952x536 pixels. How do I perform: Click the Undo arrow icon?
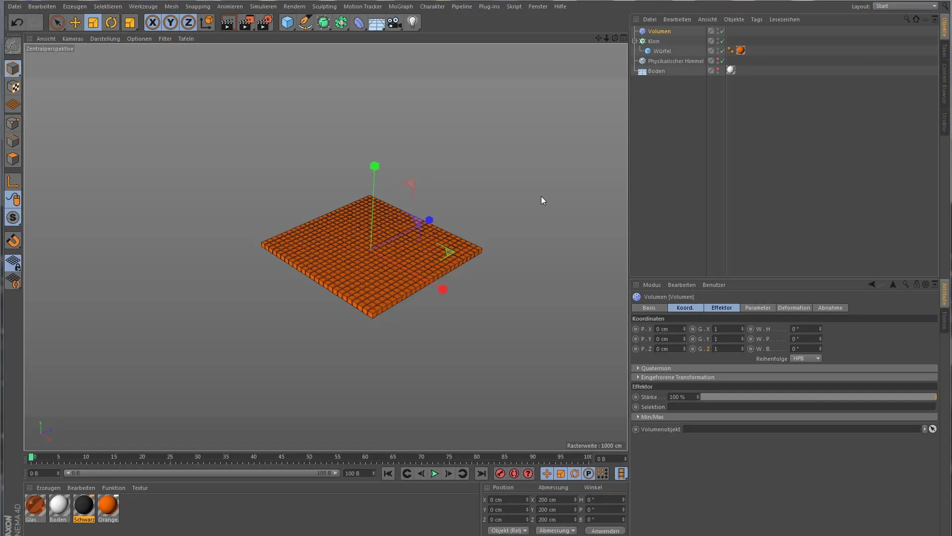[x=17, y=22]
